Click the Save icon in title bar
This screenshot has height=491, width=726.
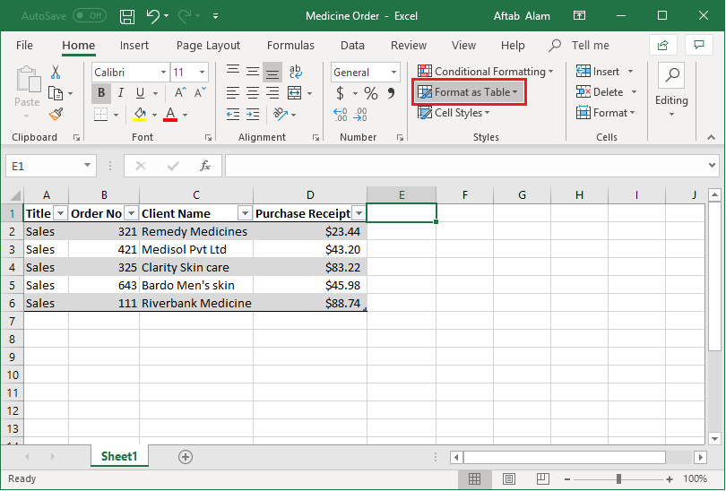point(127,17)
